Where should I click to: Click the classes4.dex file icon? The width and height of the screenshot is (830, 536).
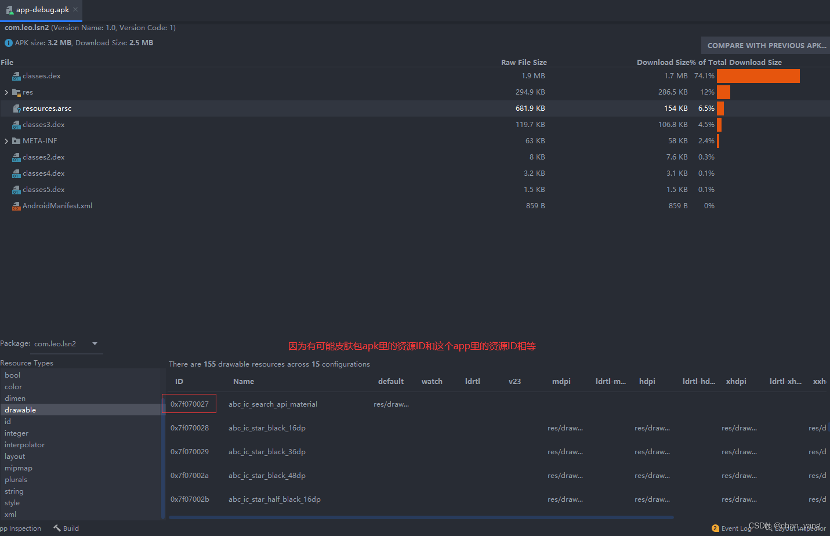[17, 173]
